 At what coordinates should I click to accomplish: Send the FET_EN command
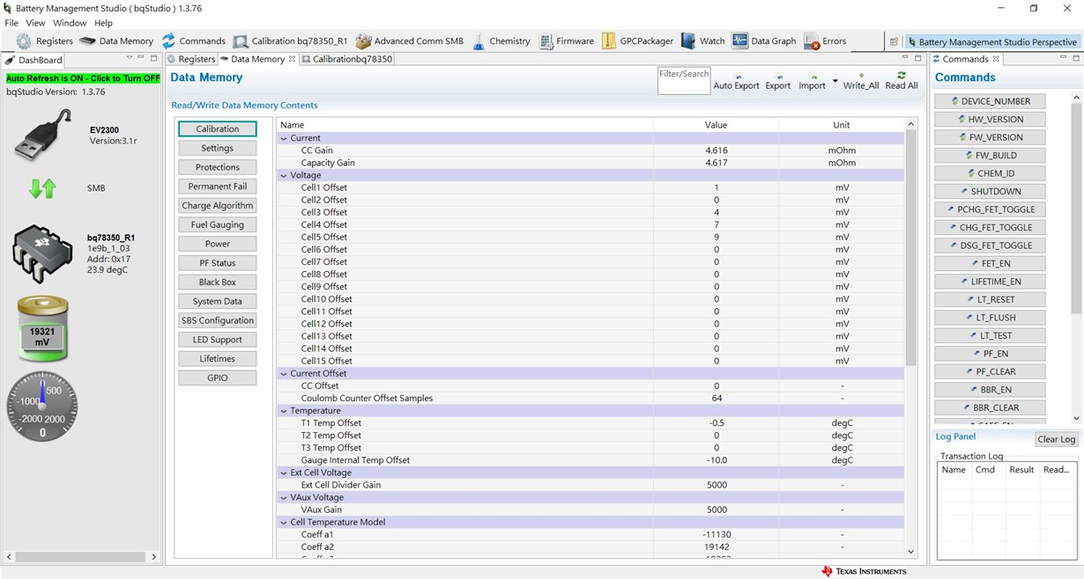coord(990,263)
